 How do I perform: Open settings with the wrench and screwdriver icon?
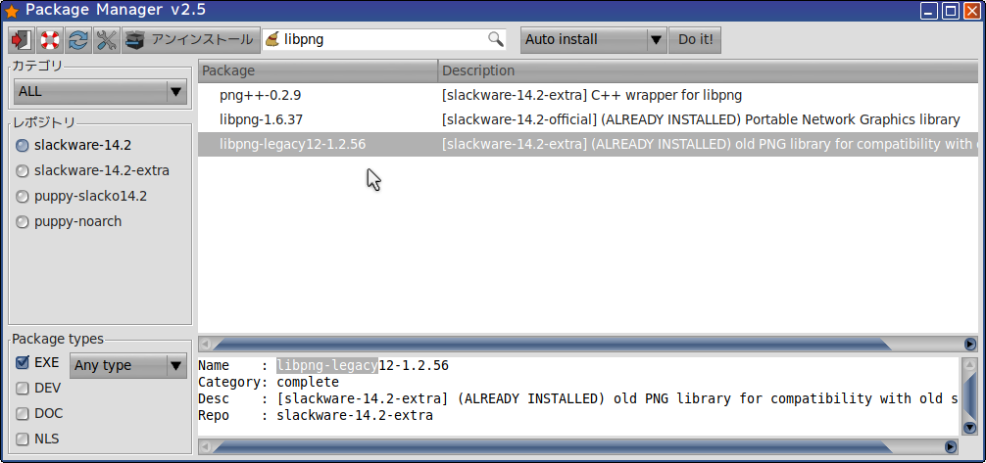pyautogui.click(x=106, y=39)
